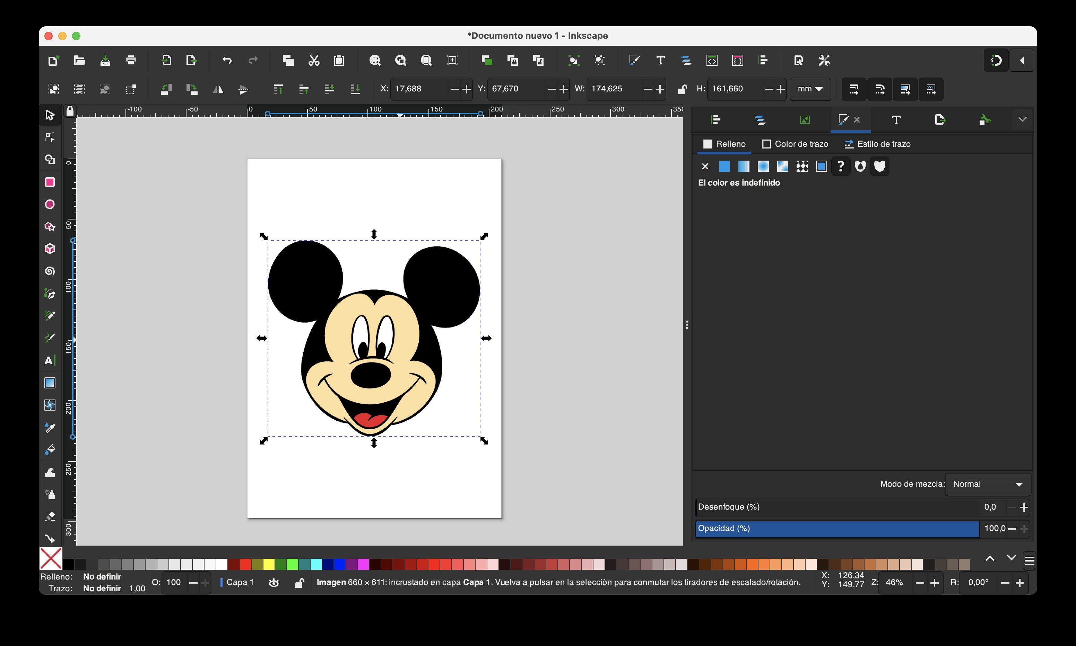Toggle the width/height ratio lock
This screenshot has width=1076, height=646.
tap(682, 89)
